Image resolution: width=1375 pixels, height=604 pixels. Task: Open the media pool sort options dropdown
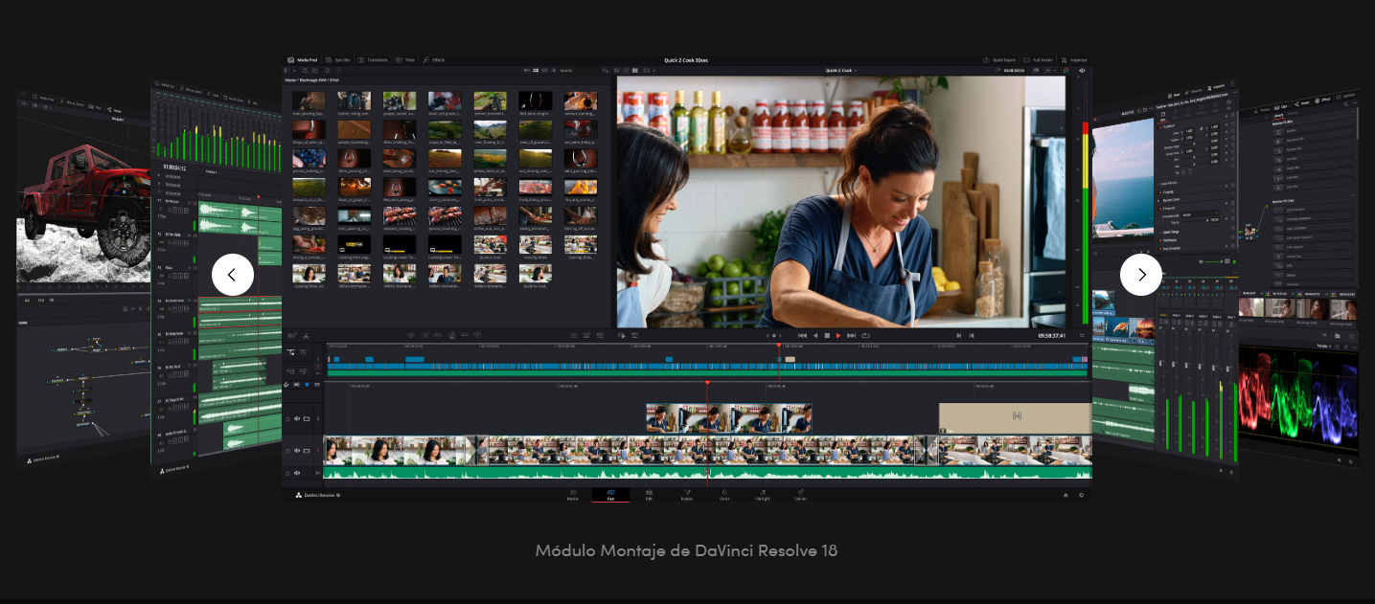click(x=604, y=70)
